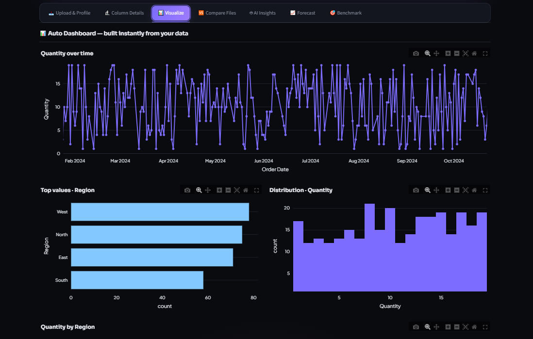Click the East bar in Region chart
This screenshot has width=533, height=339.
[152, 258]
